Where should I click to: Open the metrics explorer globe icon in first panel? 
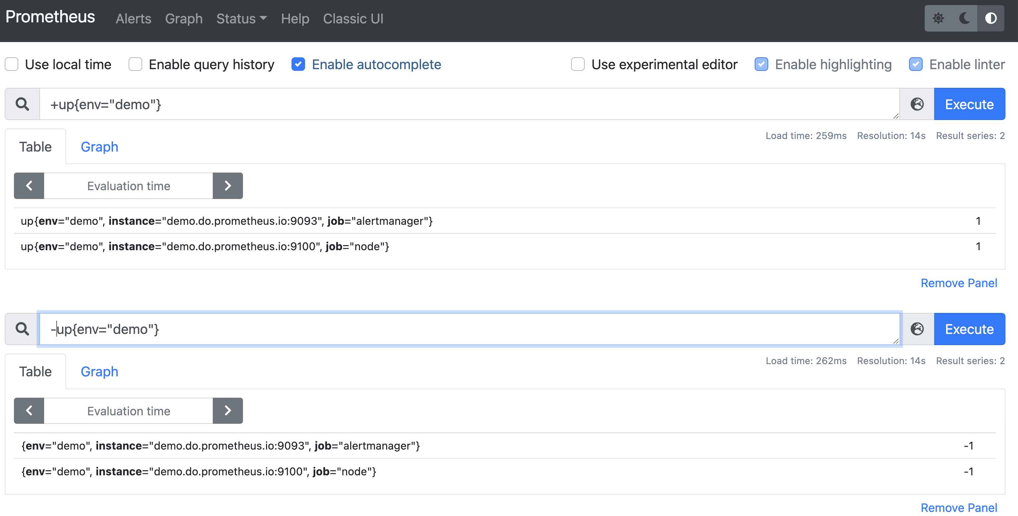coord(917,104)
